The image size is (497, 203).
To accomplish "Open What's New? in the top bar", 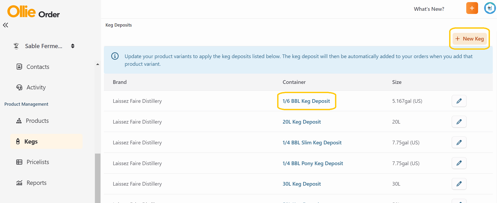I will pos(429,9).
